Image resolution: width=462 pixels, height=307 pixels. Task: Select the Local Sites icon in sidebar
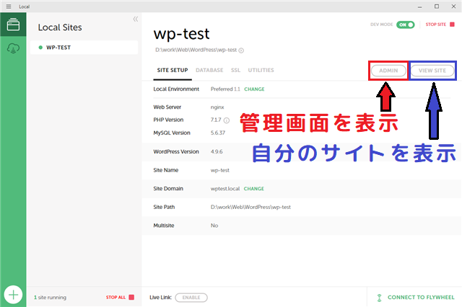(13, 25)
